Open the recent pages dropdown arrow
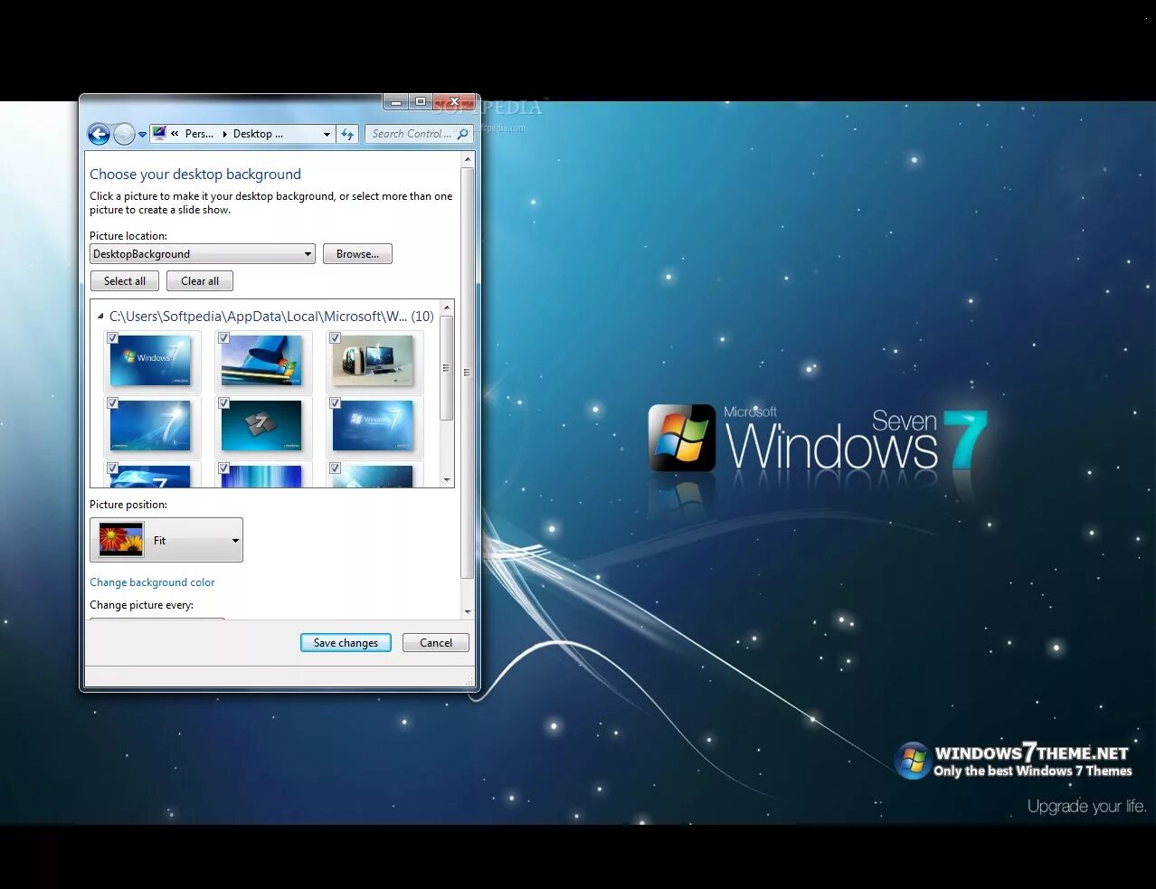This screenshot has height=889, width=1156. pos(142,135)
